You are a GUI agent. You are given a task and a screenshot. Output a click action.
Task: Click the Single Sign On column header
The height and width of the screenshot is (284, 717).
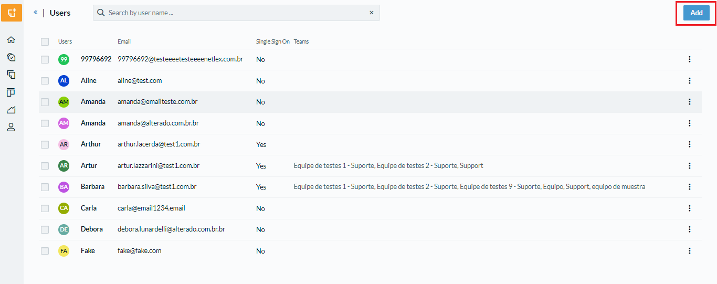273,41
